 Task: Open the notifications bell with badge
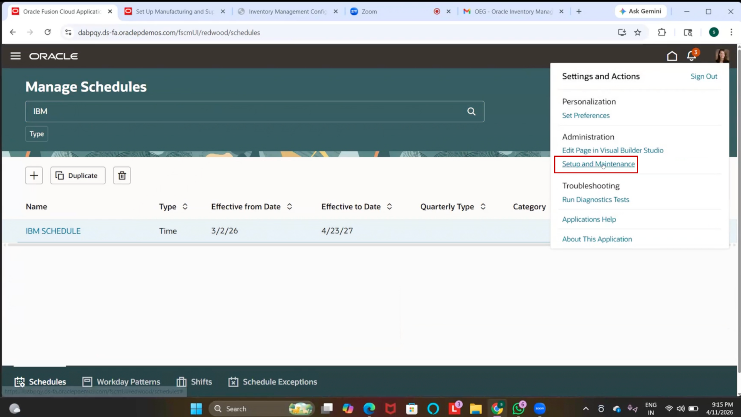[692, 56]
